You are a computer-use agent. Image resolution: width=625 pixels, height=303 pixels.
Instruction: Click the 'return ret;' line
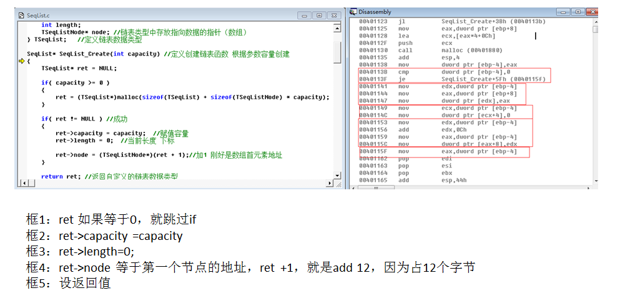[x=61, y=176]
